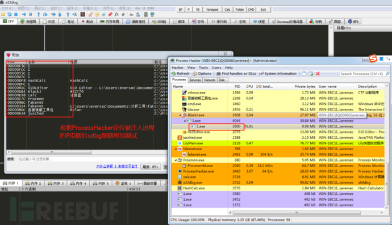This screenshot has height=225, width=392.
Task: Click the step into icon in x32dbg
Action: pyautogui.click(x=39, y=15)
